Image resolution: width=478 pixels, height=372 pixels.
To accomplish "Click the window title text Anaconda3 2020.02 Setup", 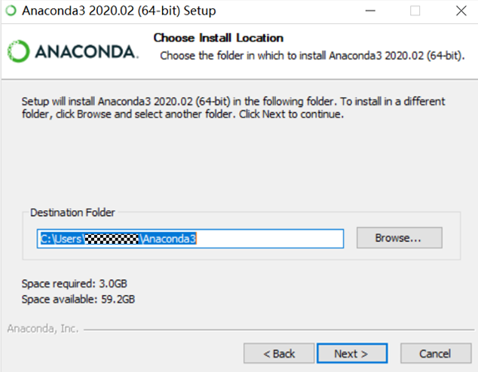I will (x=118, y=11).
